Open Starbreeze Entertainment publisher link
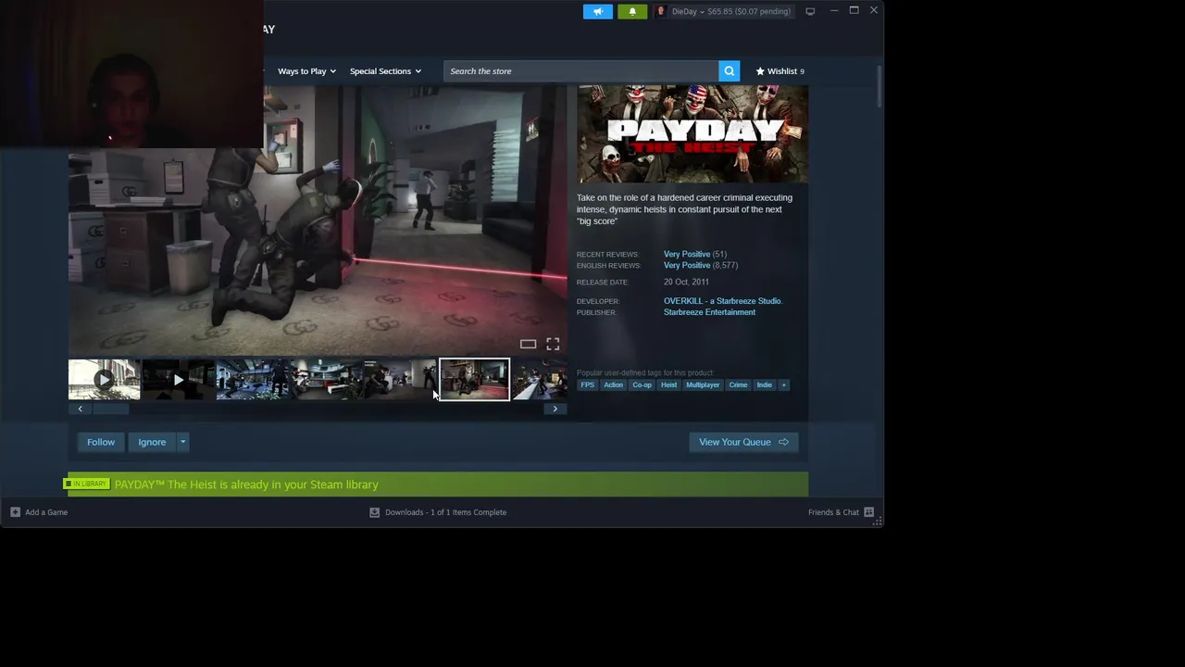The image size is (1185, 667). click(x=709, y=312)
